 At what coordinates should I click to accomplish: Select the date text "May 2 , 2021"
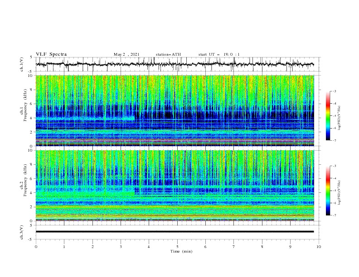(x=126, y=54)
